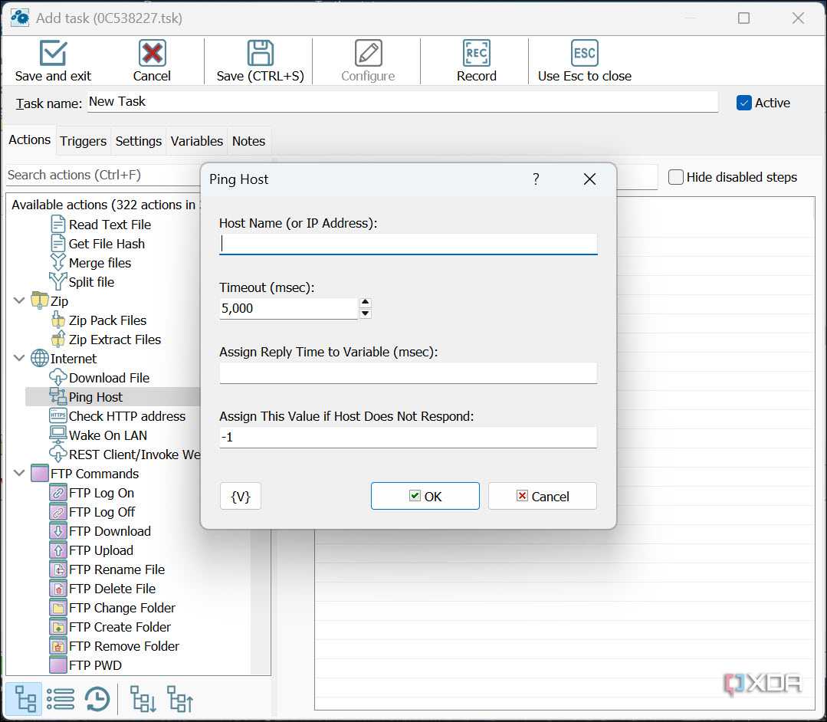
Task: Confirm Ping Host dialog with OK
Action: tap(425, 496)
